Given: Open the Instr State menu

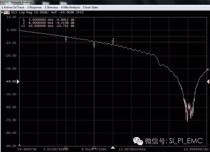Looking at the screenshot, I should pos(90,8).
